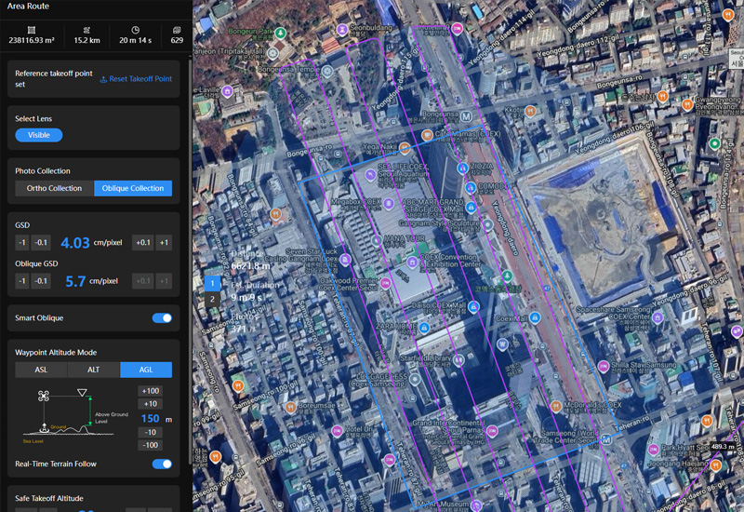The width and height of the screenshot is (744, 512).
Task: Click the flight duration clock icon
Action: (x=135, y=30)
